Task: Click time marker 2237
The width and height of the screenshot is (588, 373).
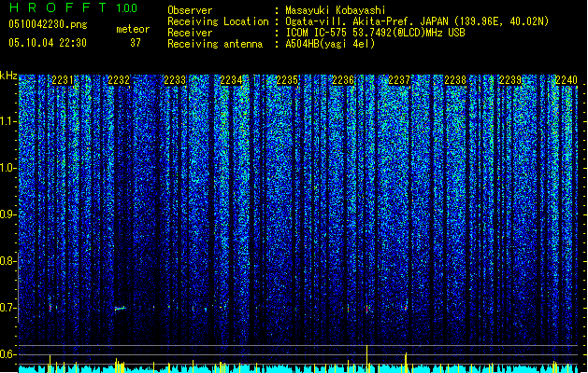Action: pyautogui.click(x=399, y=80)
